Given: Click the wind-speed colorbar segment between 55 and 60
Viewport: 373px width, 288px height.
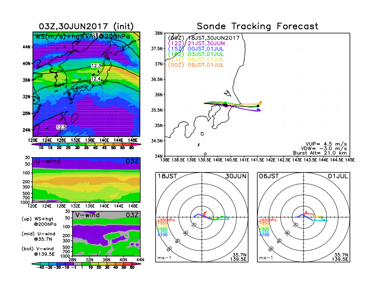Looking at the screenshot, I should [x=127, y=144].
